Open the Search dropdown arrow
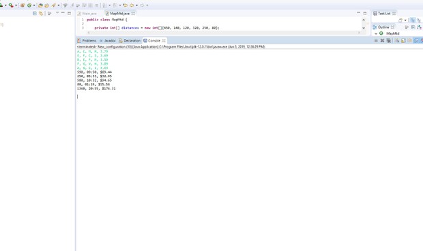The width and height of the screenshot is (423, 251). tap(58, 5)
